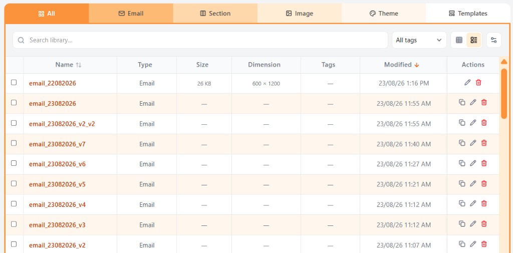
Task: Duplicate email_23082026_v2_v2 copy icon
Action: tap(462, 123)
